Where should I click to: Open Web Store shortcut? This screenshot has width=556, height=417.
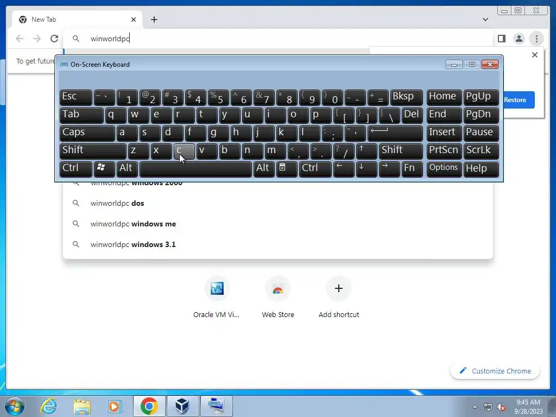(x=277, y=297)
